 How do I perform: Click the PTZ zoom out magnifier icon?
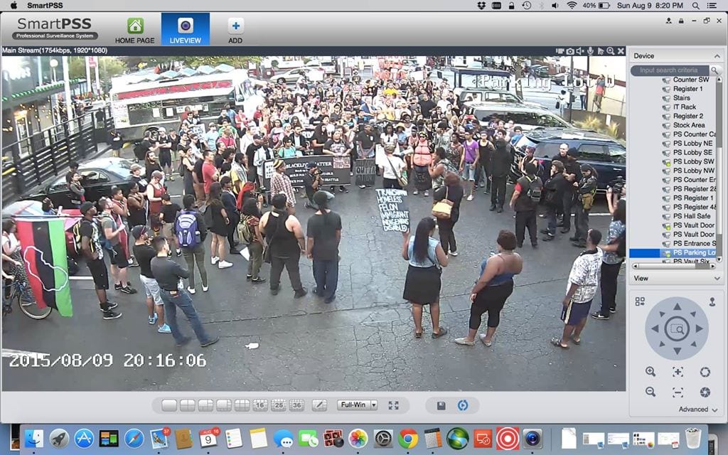(651, 392)
